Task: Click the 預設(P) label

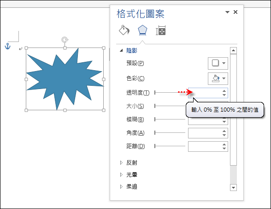Action: pyautogui.click(x=135, y=63)
